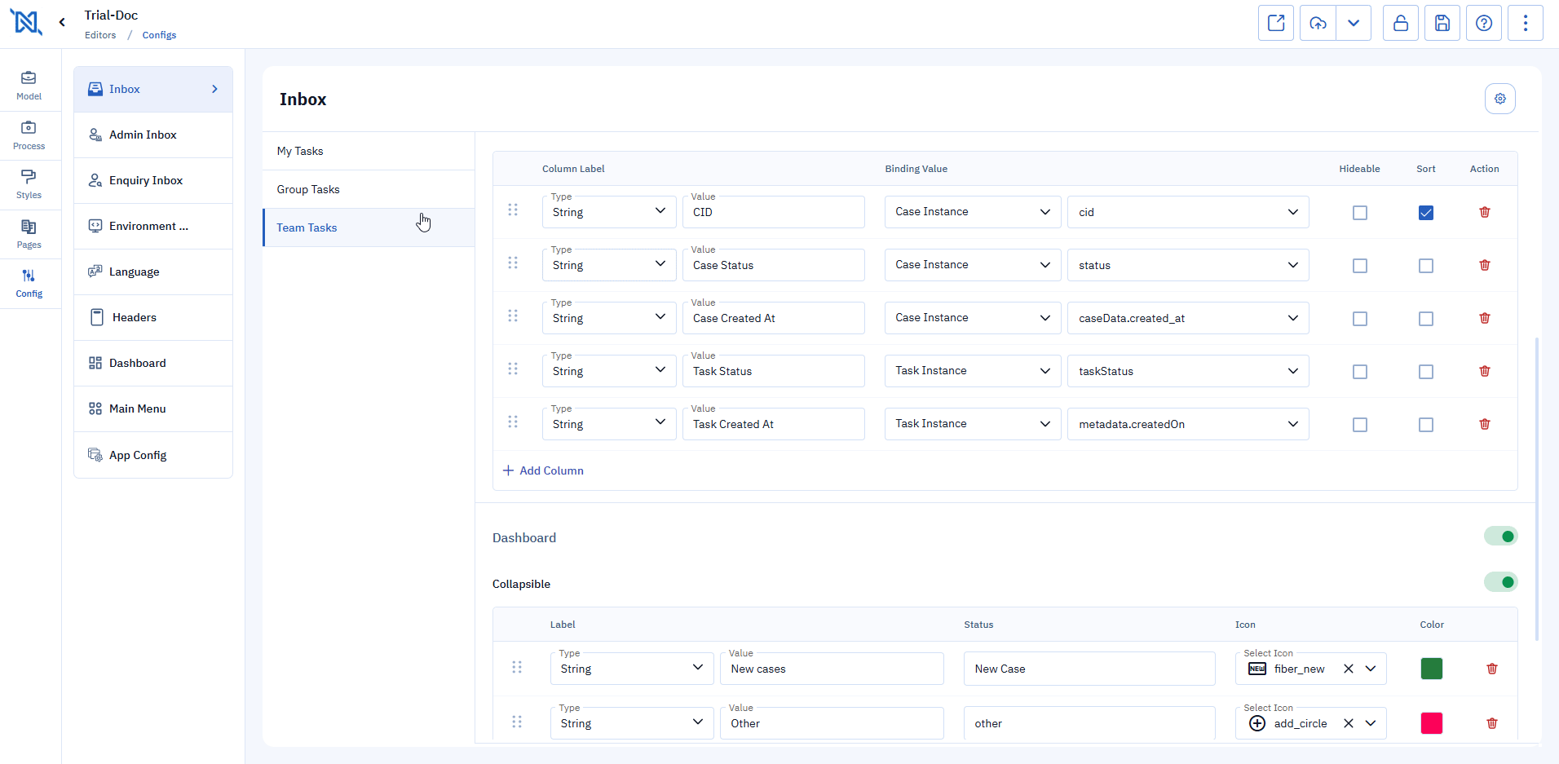Screen dimensions: 1559x764
Task: Open the Pages sidebar section
Action: point(29,234)
